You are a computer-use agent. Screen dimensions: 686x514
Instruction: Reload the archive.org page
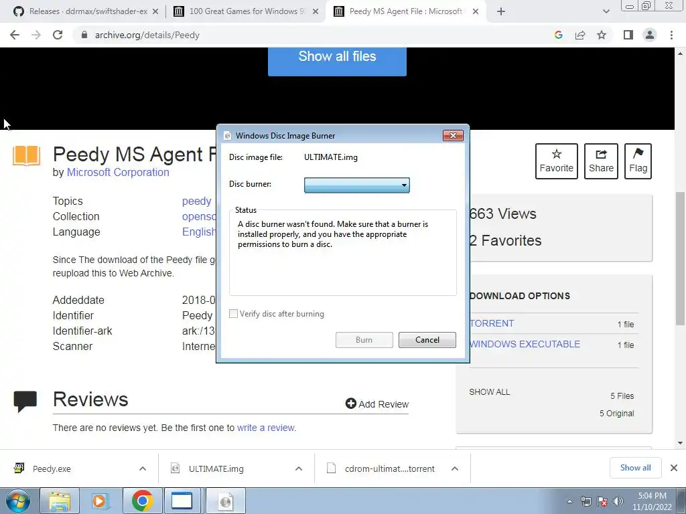(58, 35)
